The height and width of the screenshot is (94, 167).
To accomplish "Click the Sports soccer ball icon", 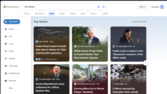I will click(x=6, y=29).
